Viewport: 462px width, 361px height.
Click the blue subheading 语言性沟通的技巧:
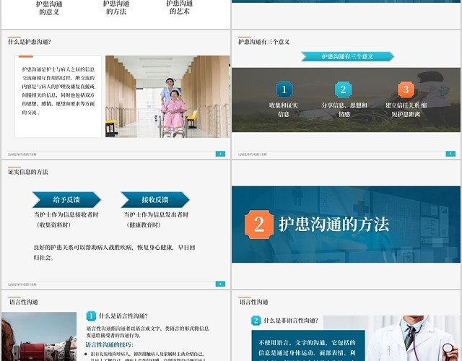(x=110, y=344)
